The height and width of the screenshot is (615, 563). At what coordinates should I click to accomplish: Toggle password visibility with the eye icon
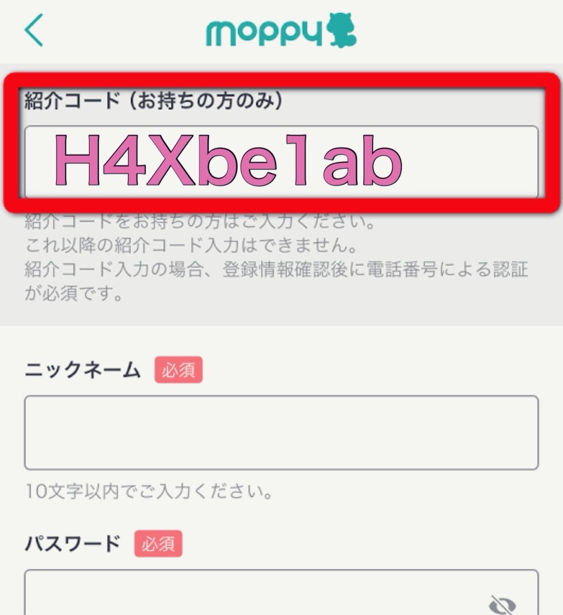(x=503, y=604)
